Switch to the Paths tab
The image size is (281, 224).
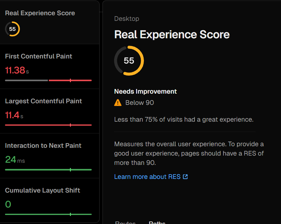pos(157,222)
